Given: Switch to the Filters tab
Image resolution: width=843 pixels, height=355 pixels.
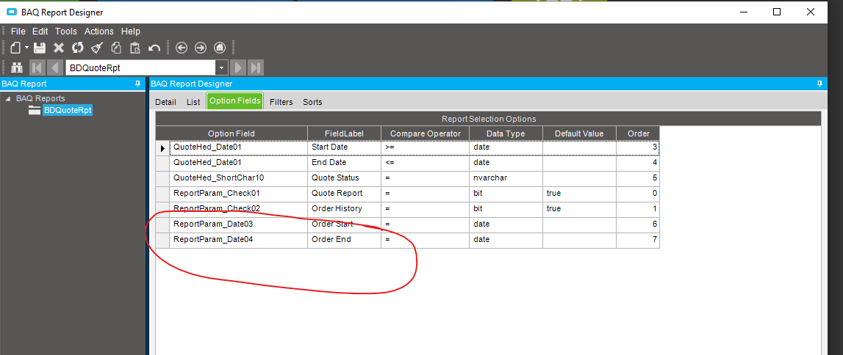Looking at the screenshot, I should tap(281, 102).
